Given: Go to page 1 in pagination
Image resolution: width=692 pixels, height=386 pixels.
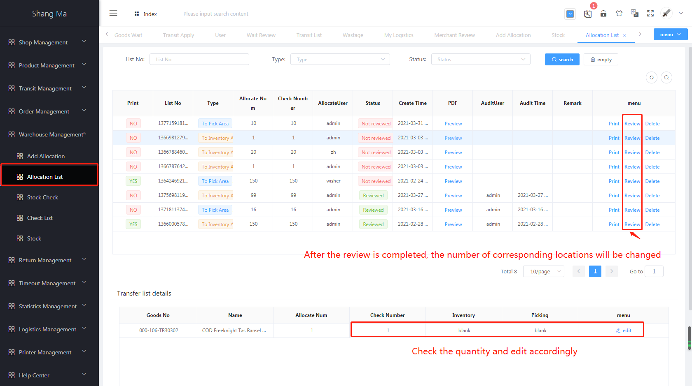Looking at the screenshot, I should pyautogui.click(x=595, y=271).
